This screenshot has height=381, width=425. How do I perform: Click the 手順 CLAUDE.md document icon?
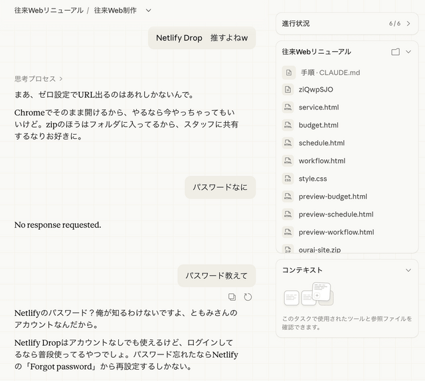pyautogui.click(x=288, y=72)
